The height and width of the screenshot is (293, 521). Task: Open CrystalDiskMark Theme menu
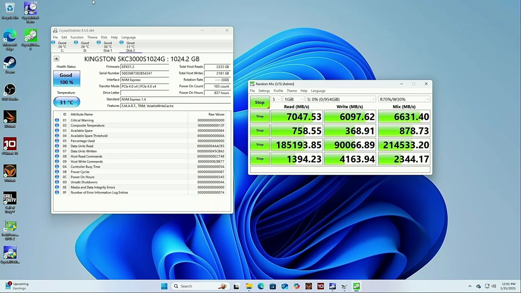click(292, 91)
